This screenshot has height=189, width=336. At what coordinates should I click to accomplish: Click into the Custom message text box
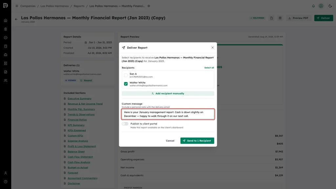pyautogui.click(x=168, y=114)
